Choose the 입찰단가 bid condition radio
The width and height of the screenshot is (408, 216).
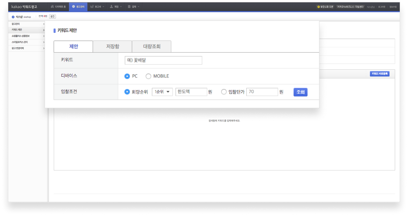[x=224, y=92]
